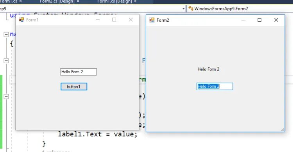Click the Form1 title bar text

[32, 20]
